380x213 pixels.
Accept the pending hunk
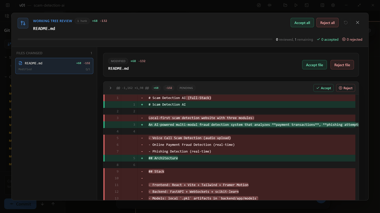[324, 88]
